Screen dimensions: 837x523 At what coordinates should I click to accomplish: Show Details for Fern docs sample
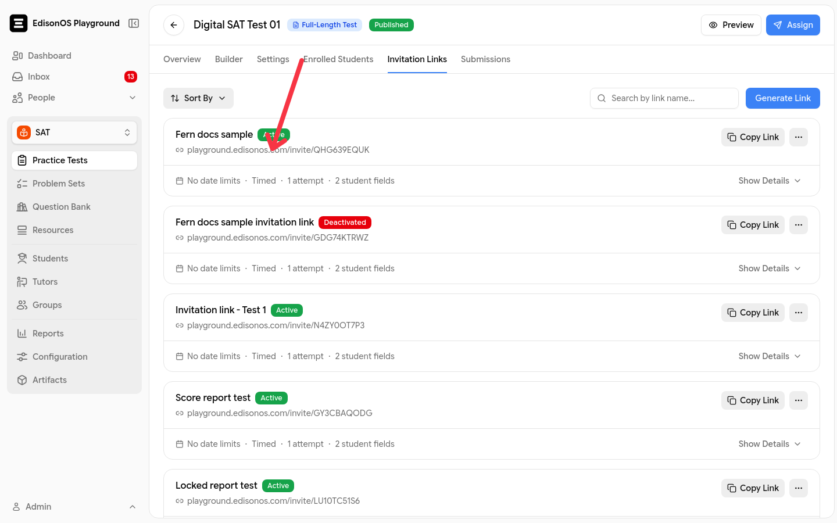coord(770,181)
